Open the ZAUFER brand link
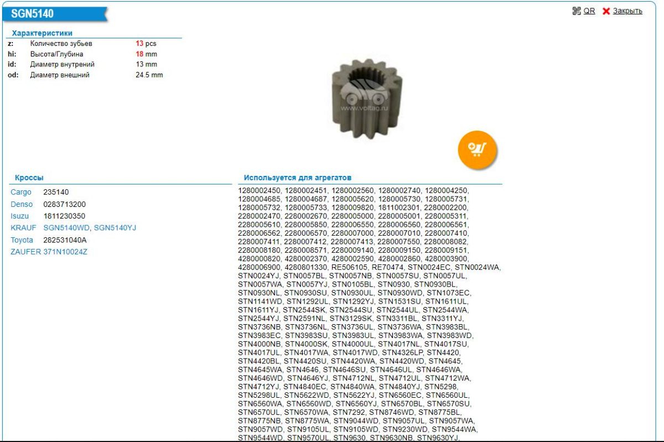Viewport: 664px width, 442px height. click(x=26, y=252)
